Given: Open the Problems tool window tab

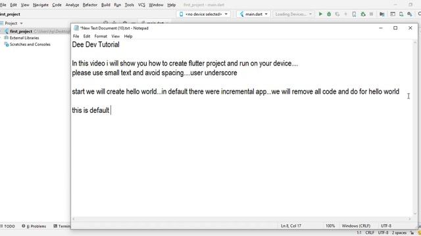Looking at the screenshot, I should (34, 226).
